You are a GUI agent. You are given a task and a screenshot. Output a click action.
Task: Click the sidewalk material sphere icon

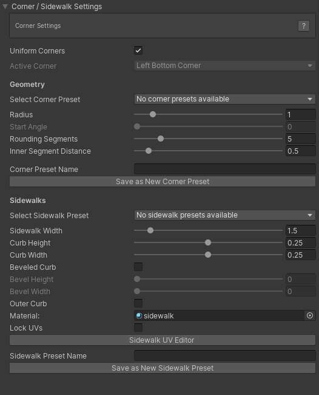point(139,315)
